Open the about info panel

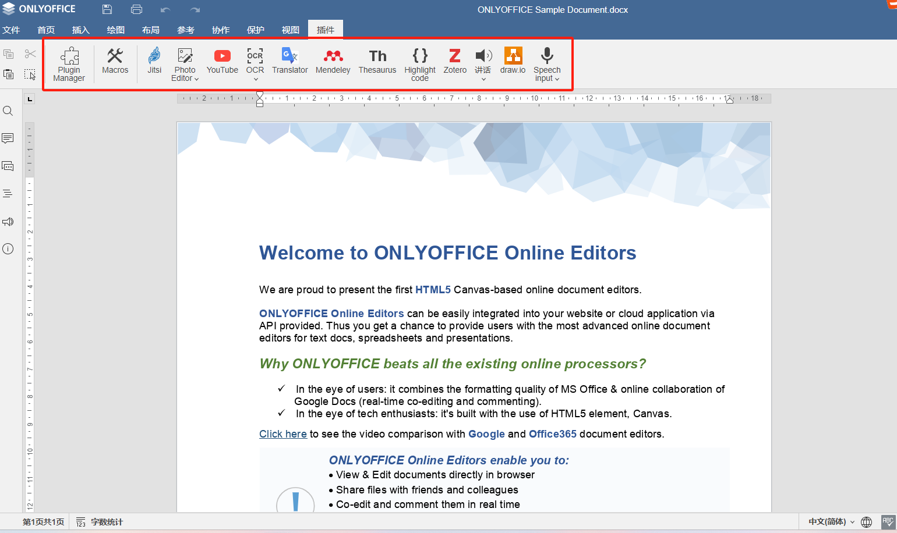[8, 249]
